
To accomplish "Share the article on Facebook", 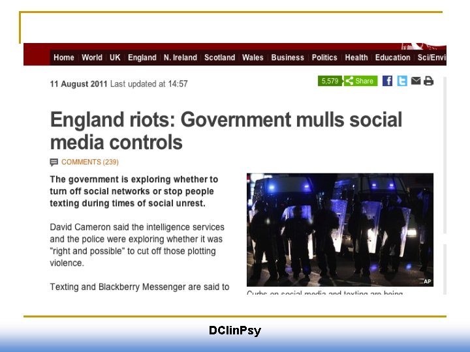I will coord(387,81).
